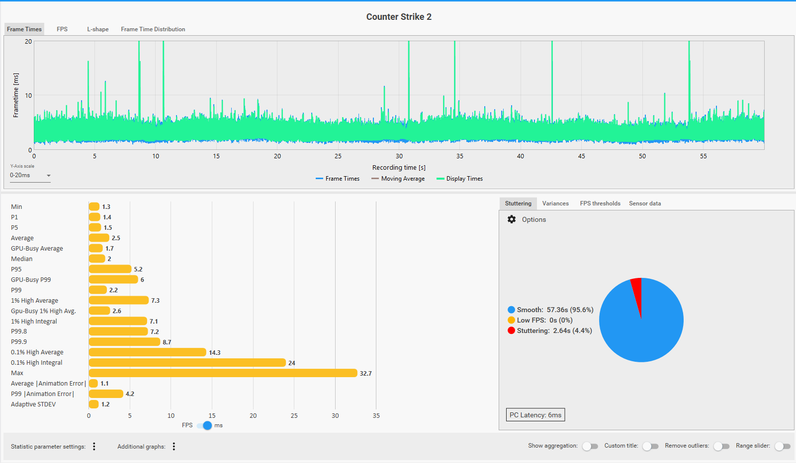This screenshot has width=796, height=463.
Task: Click the red Stuttering legend dot
Action: [x=511, y=331]
